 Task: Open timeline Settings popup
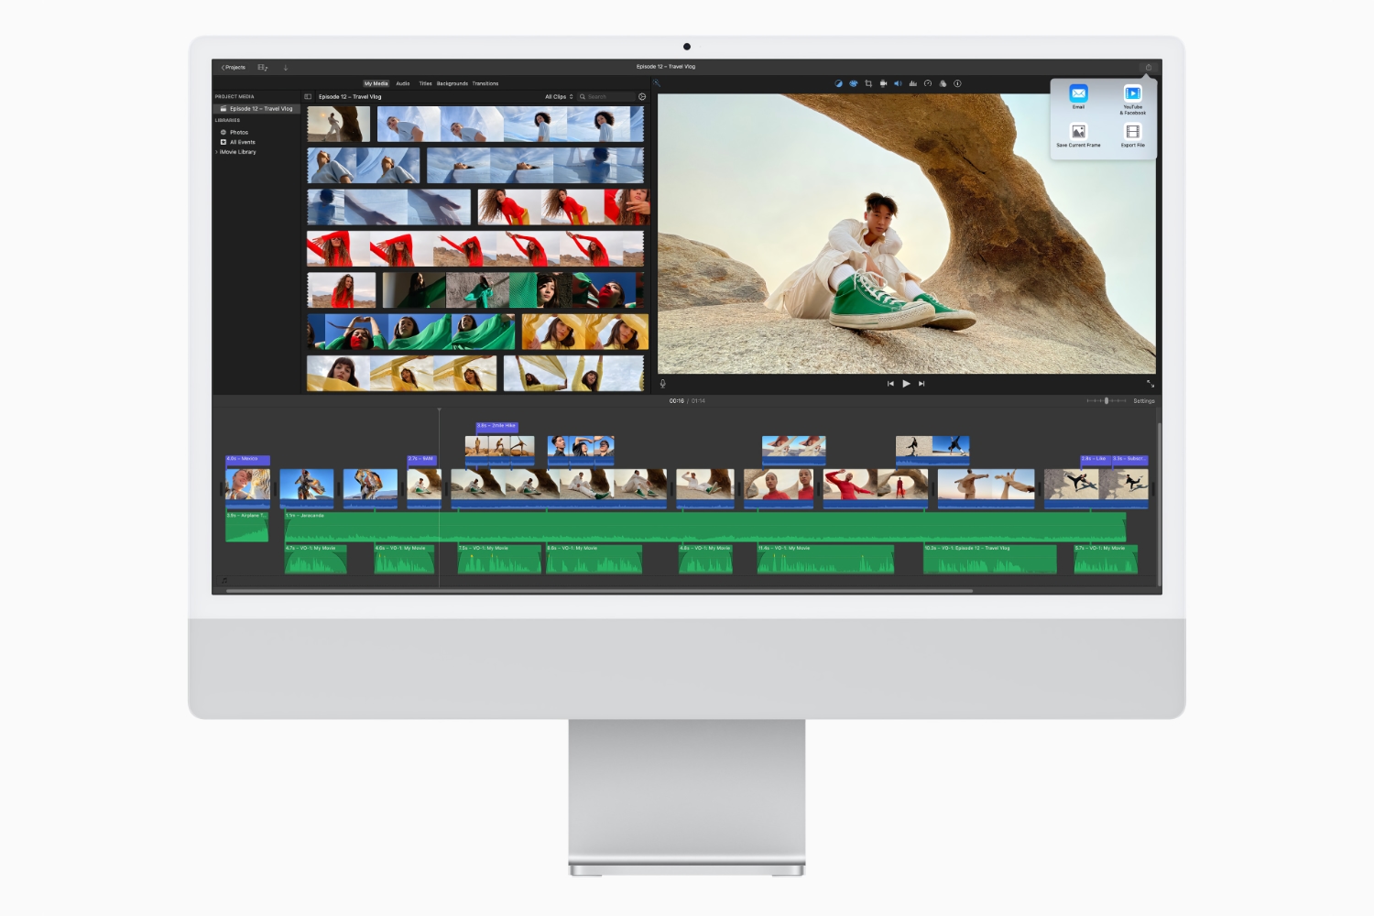pyautogui.click(x=1144, y=401)
